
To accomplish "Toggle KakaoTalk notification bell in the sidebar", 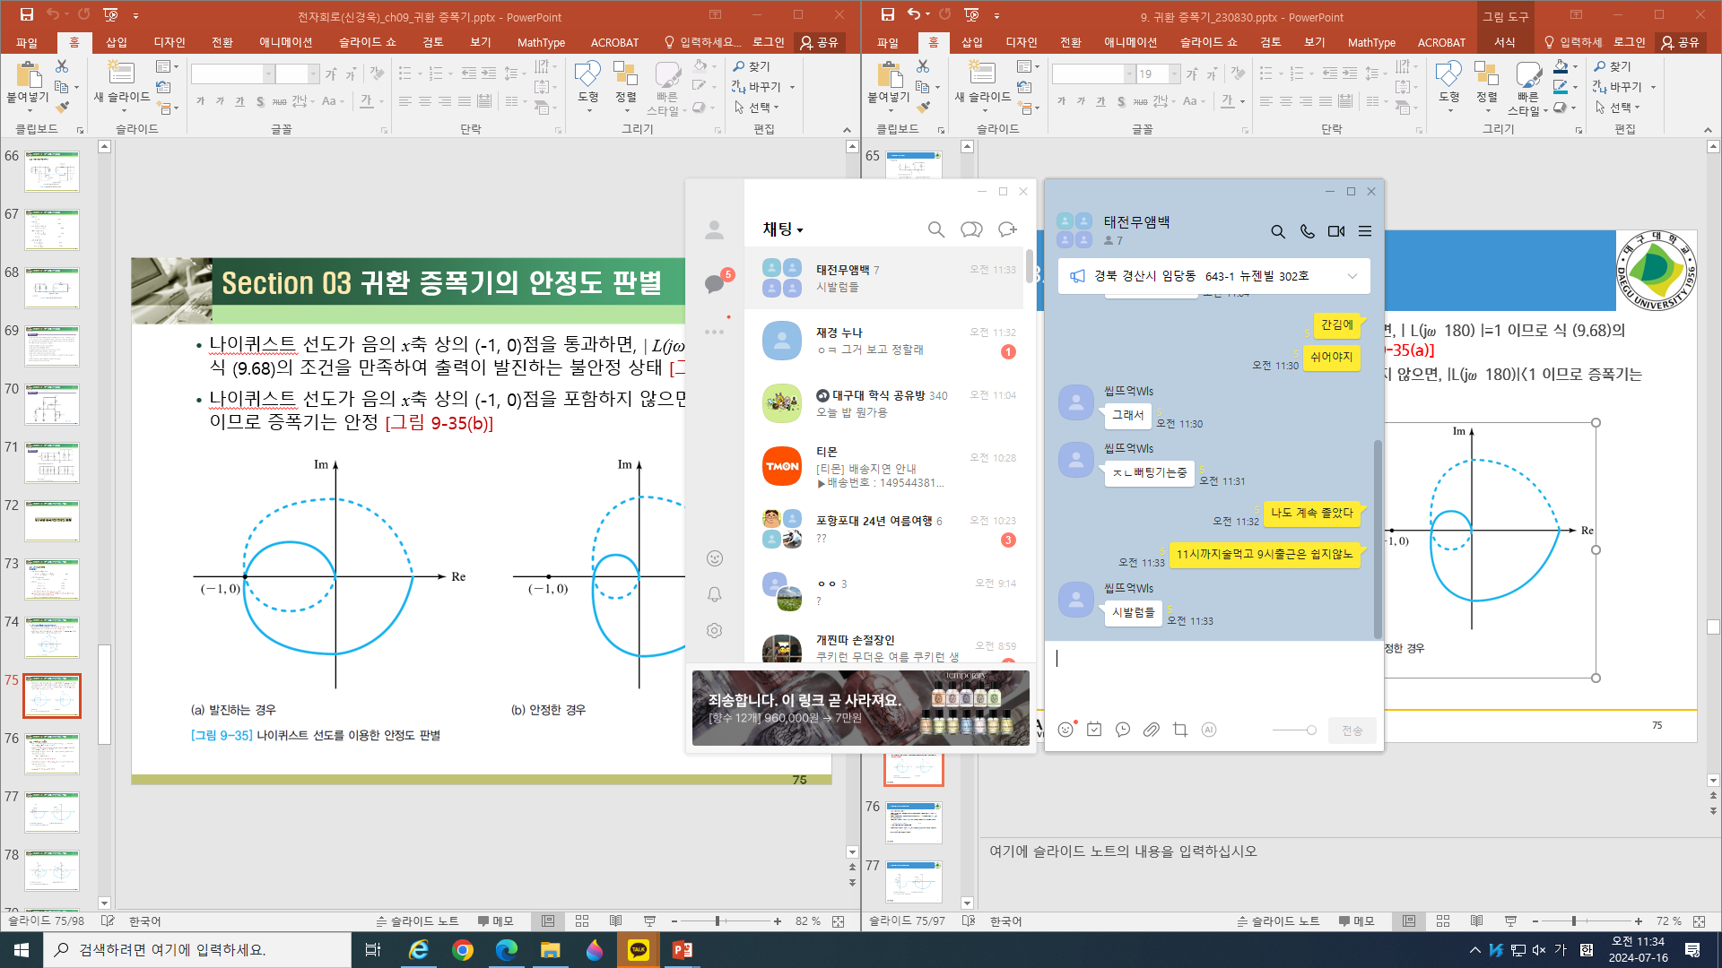I will pos(714,594).
